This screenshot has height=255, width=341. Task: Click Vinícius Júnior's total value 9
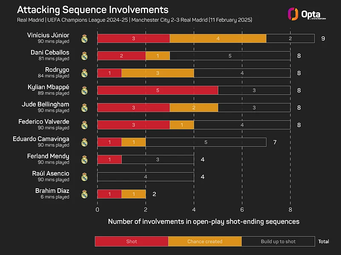coord(323,39)
